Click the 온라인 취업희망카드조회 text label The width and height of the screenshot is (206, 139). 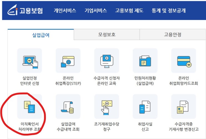tap(184, 81)
